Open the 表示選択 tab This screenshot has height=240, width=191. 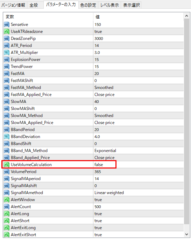[x=131, y=5]
